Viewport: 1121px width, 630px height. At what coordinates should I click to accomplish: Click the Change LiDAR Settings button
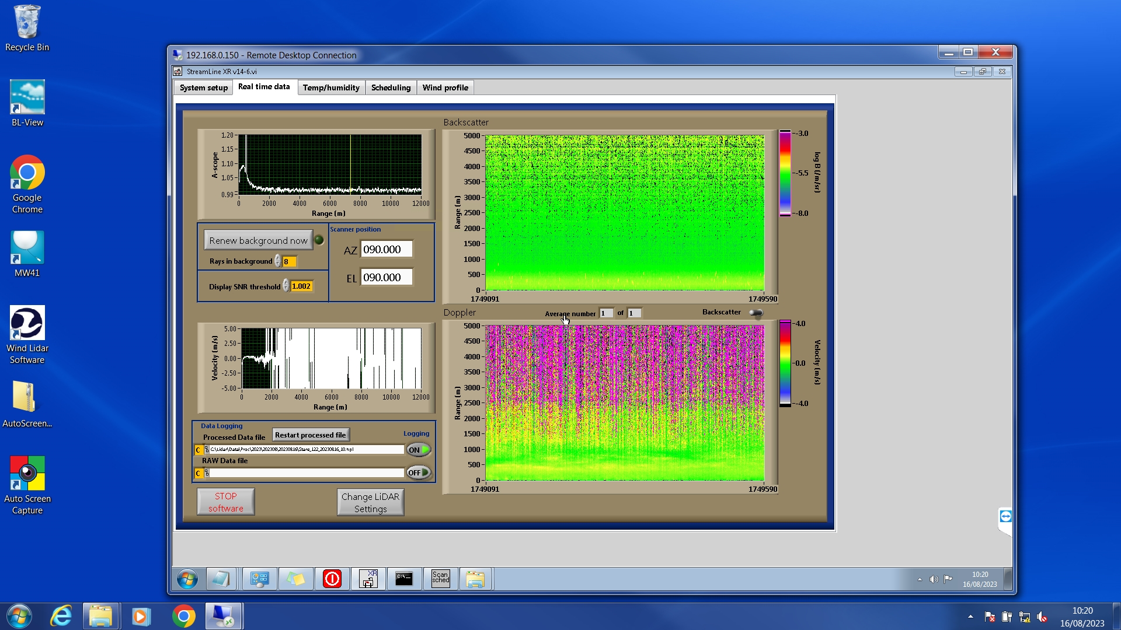point(370,502)
